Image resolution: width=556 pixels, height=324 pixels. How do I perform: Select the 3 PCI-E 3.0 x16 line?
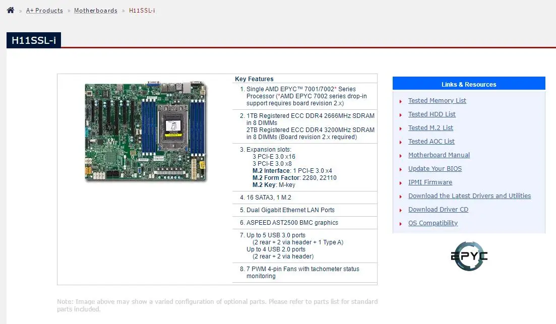point(274,157)
